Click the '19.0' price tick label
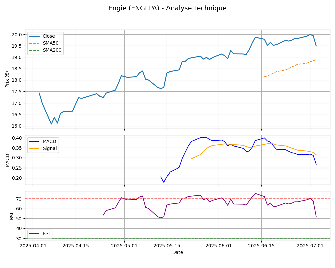This screenshot has height=268, width=335. pos(17,57)
